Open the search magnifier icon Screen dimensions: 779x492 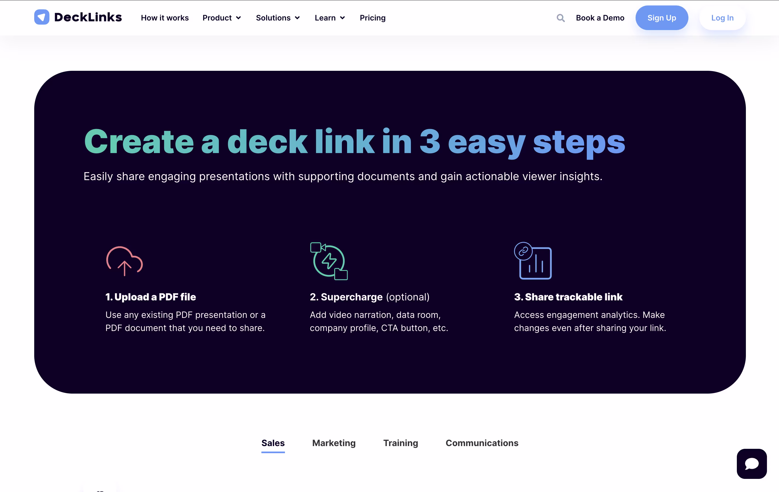pyautogui.click(x=561, y=18)
